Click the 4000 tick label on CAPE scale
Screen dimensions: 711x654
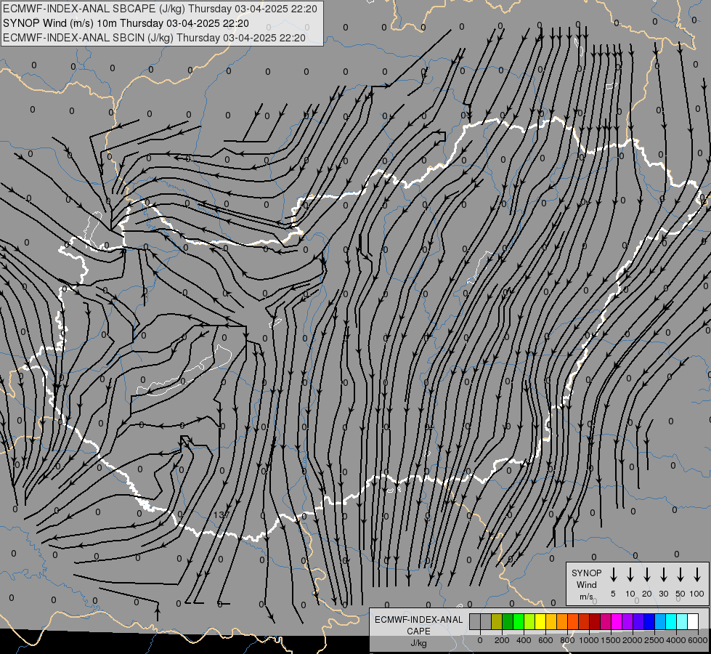[676, 640]
